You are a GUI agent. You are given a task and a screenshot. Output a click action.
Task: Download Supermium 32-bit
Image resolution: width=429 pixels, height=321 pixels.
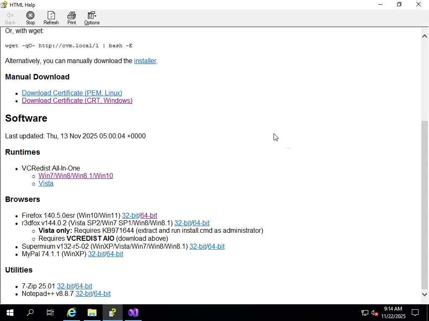point(198,247)
